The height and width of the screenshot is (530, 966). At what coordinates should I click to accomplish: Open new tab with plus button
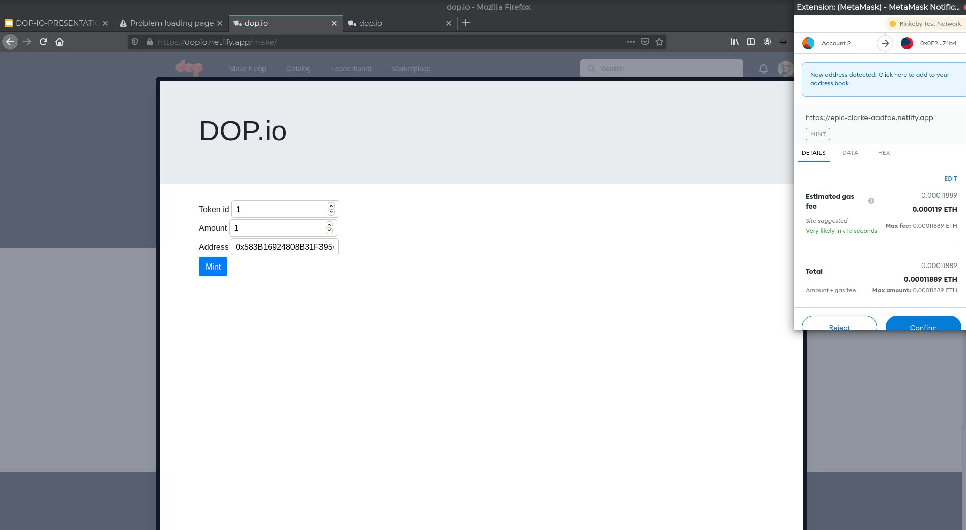point(465,23)
